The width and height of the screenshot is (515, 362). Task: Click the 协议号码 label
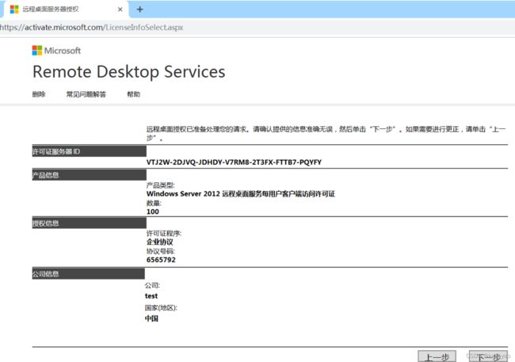coord(160,251)
